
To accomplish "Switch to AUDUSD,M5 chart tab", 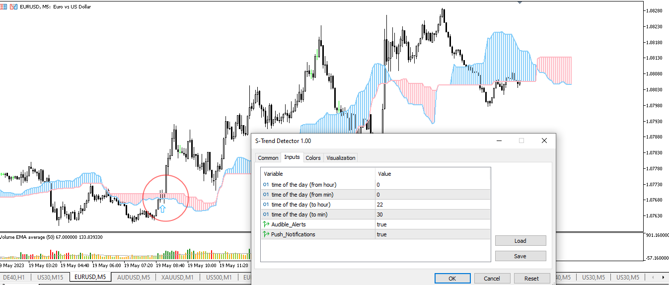I will (134, 277).
